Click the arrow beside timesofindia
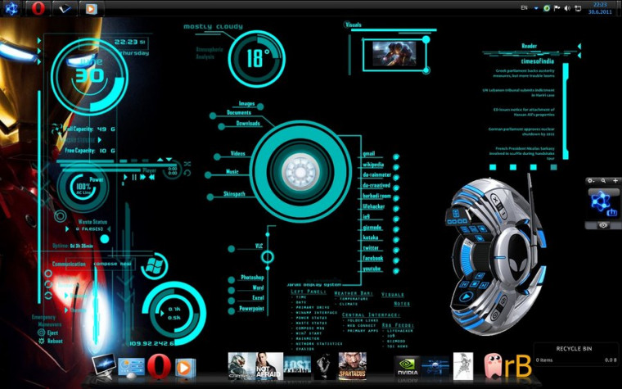The width and height of the screenshot is (622, 389). [x=579, y=56]
